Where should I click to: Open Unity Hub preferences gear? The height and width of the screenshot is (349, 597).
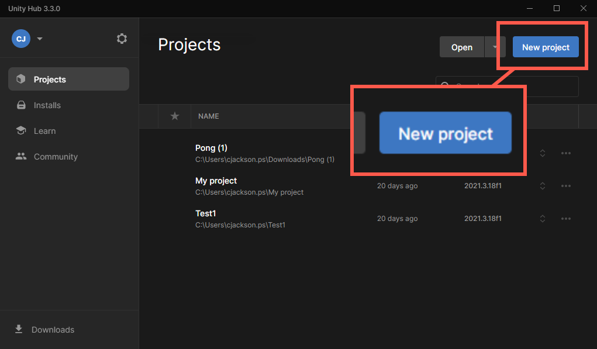pyautogui.click(x=122, y=39)
